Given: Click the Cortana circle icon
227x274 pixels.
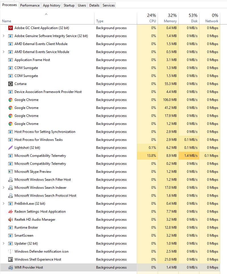Looking at the screenshot, I should pos(11,84).
